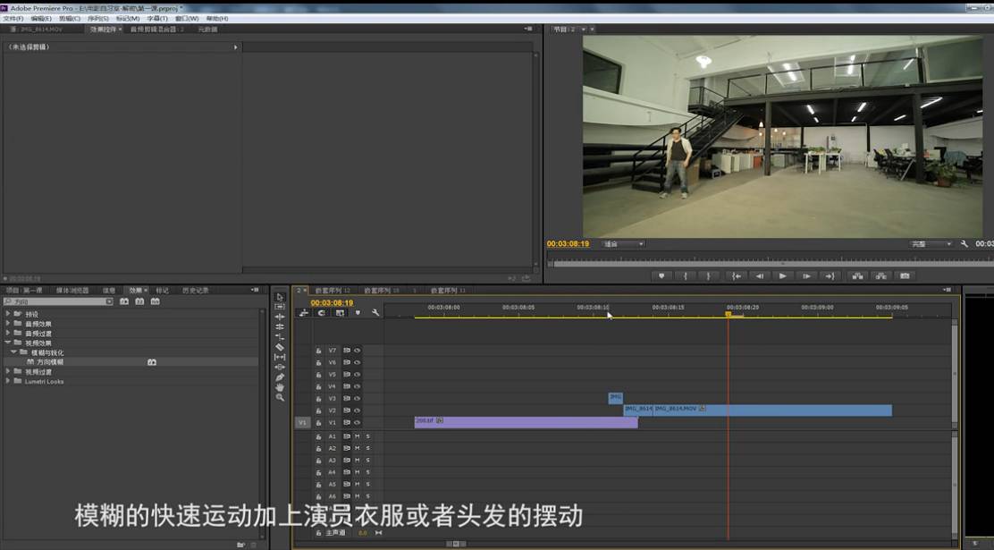Select the Hand tool
994x550 pixels.
[x=280, y=387]
